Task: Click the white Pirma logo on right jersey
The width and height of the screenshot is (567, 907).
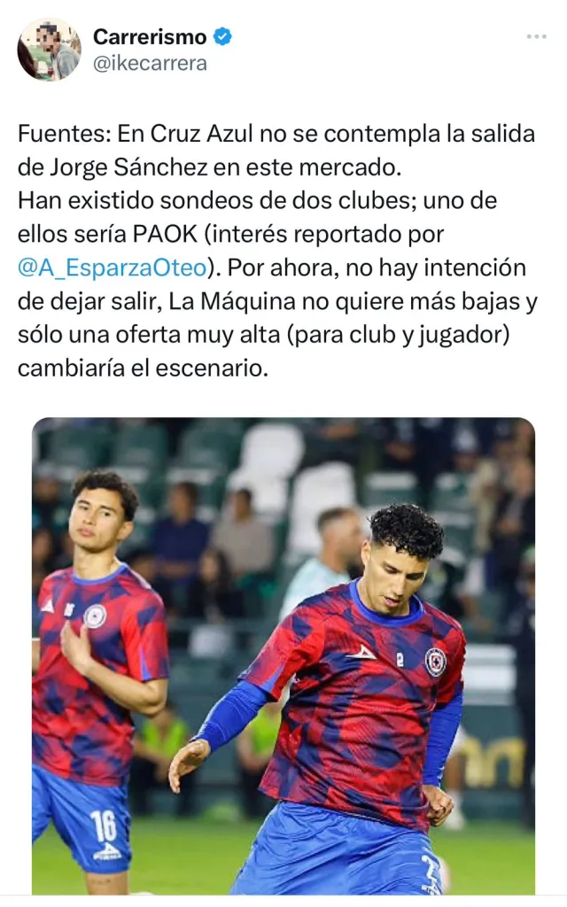Action: [x=361, y=653]
